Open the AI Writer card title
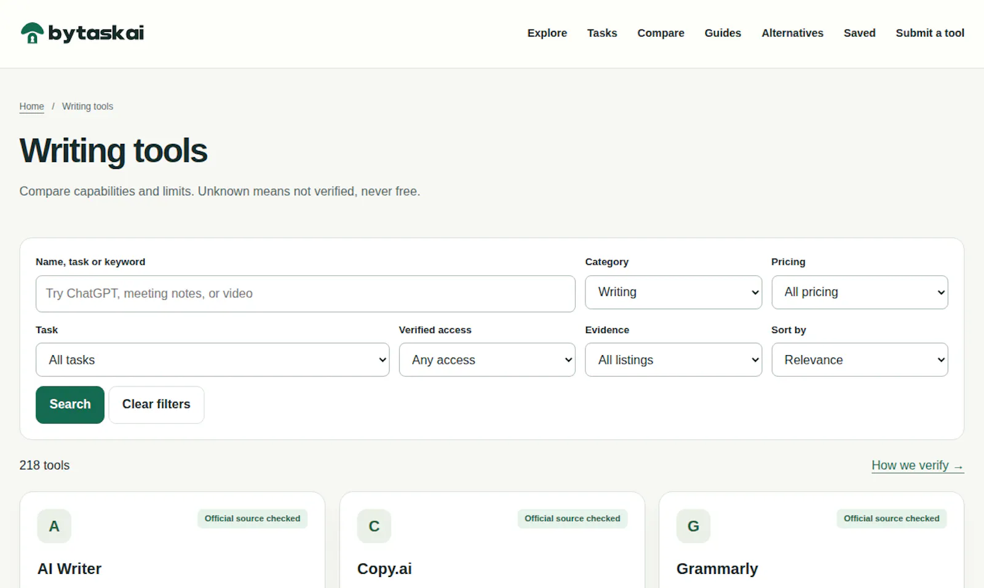 point(69,569)
